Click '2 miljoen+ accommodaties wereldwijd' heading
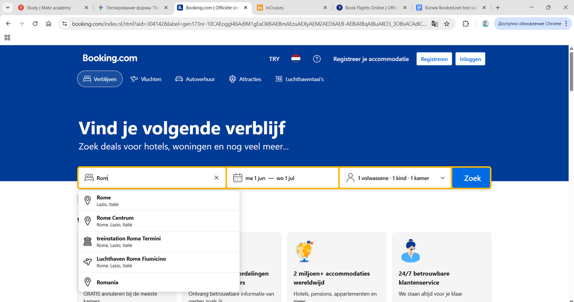Viewport: 574px width, 302px height. click(x=332, y=278)
